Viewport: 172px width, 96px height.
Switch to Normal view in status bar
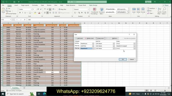pos(147,91)
